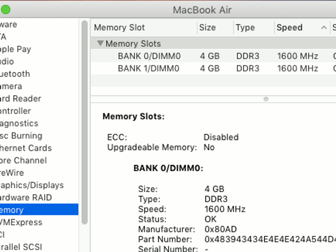Select Hardware heading in sidebar
Screen dimensions: 336x252
(9, 25)
